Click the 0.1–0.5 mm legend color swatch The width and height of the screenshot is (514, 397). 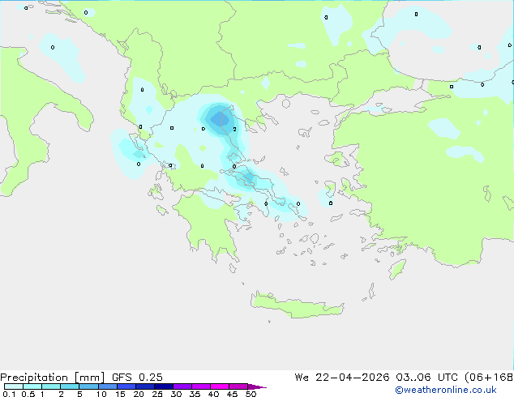coord(14,386)
